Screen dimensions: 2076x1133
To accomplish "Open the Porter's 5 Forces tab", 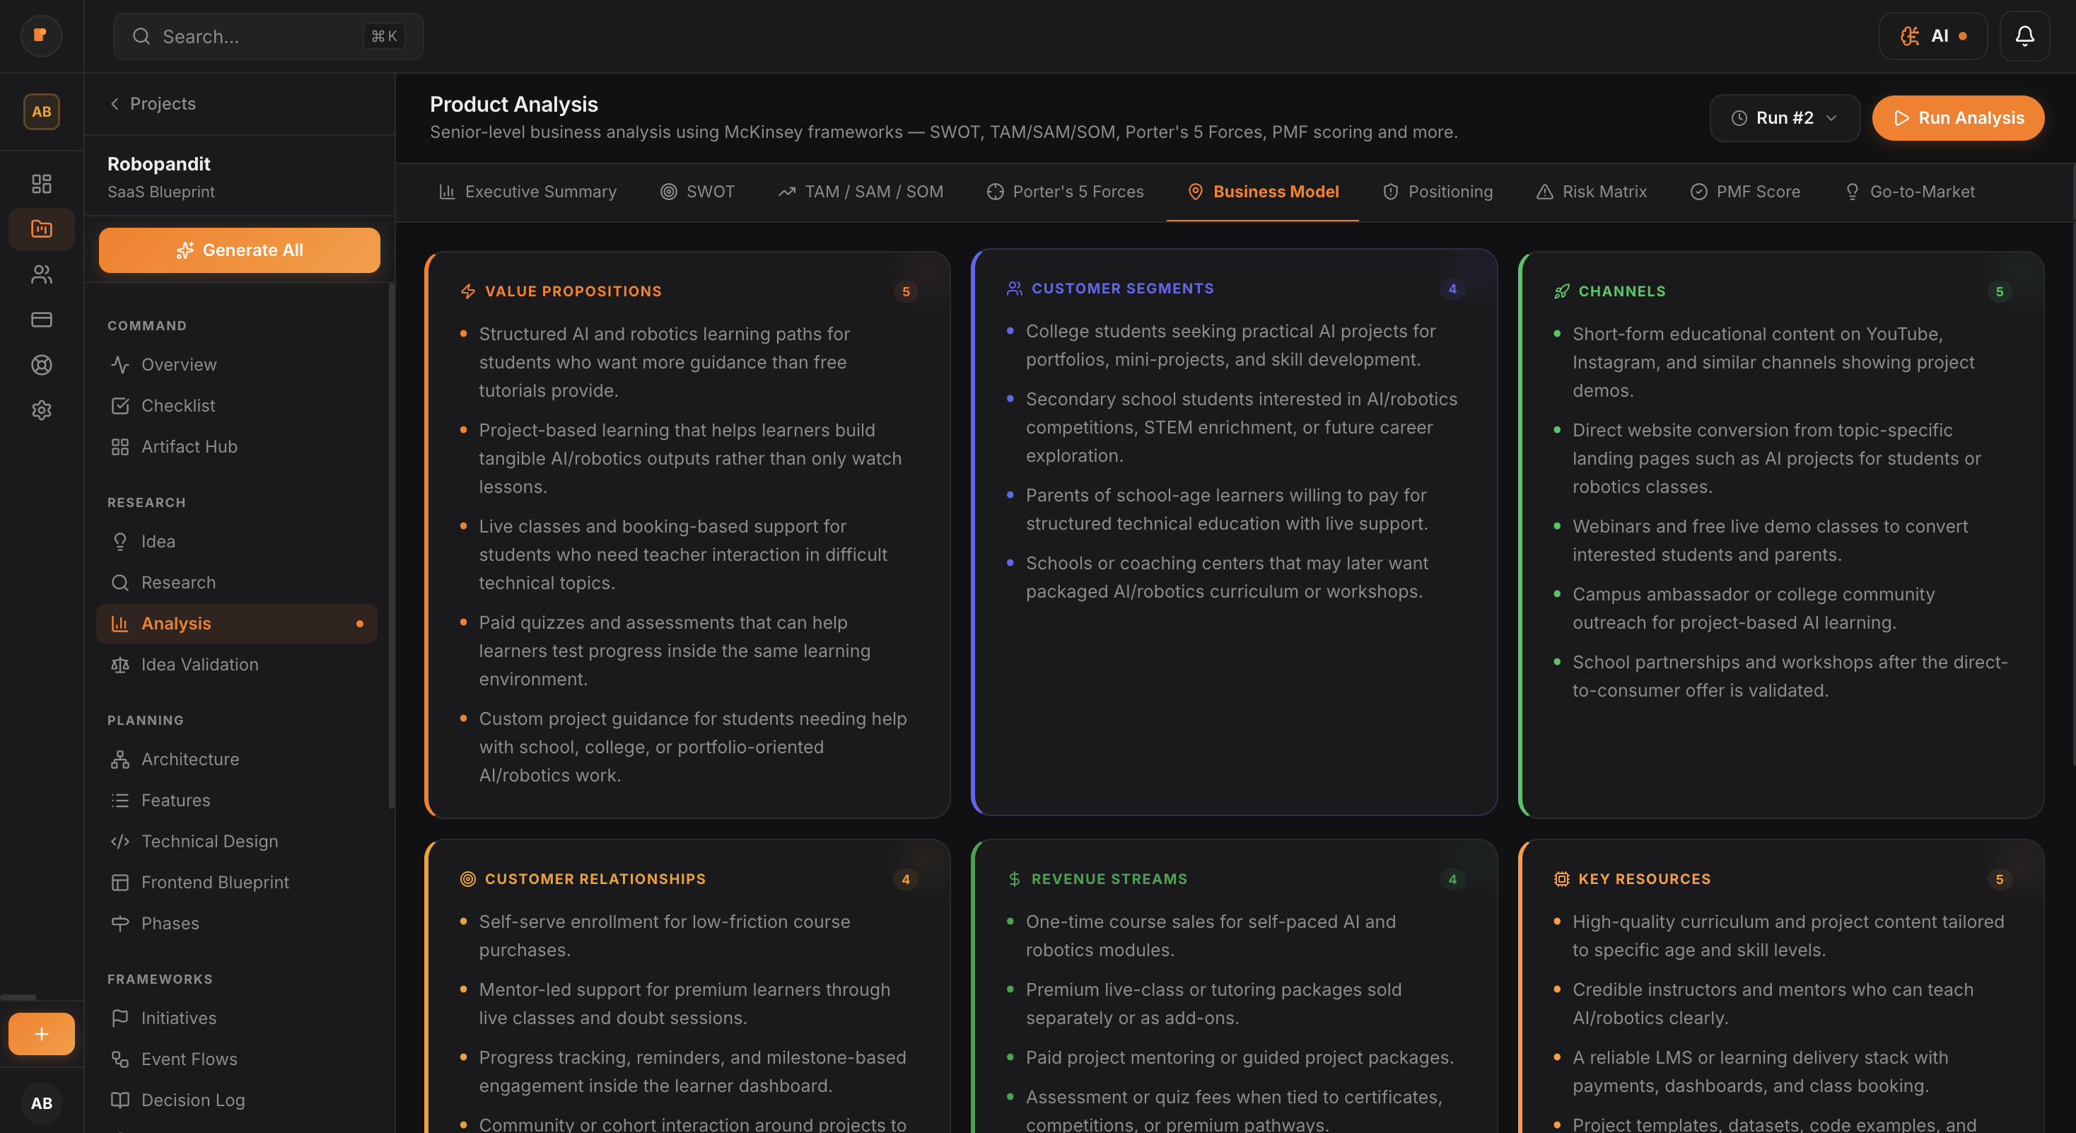I will [1065, 191].
